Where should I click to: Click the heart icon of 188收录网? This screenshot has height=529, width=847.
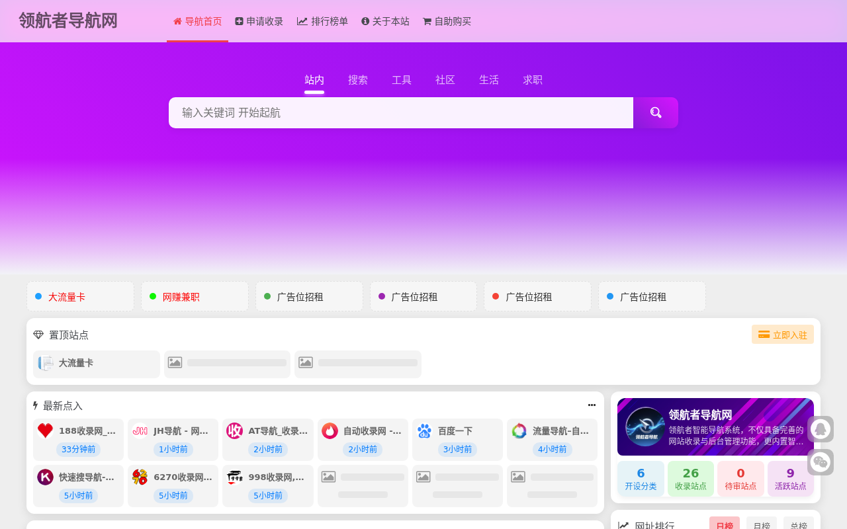44,430
